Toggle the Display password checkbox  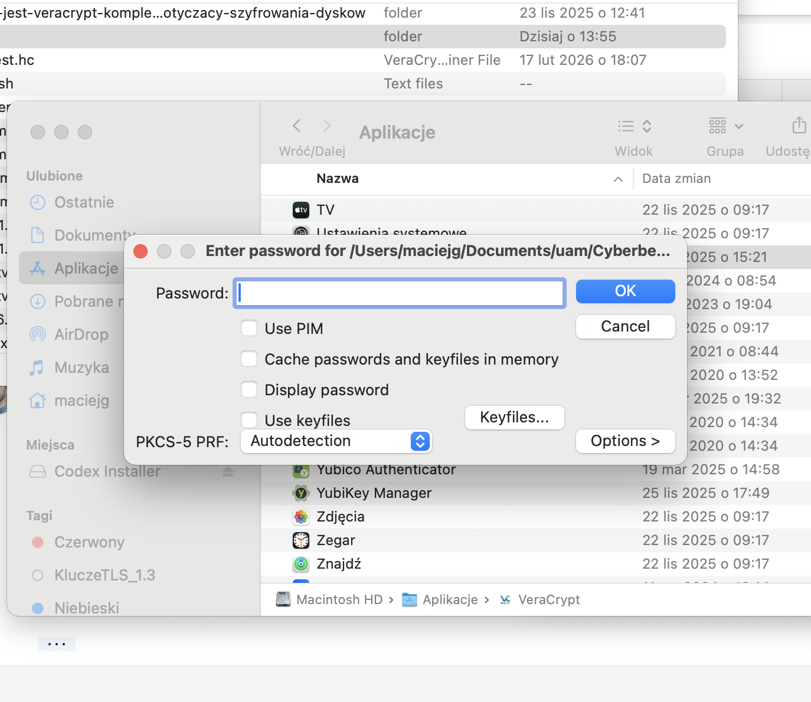[249, 389]
